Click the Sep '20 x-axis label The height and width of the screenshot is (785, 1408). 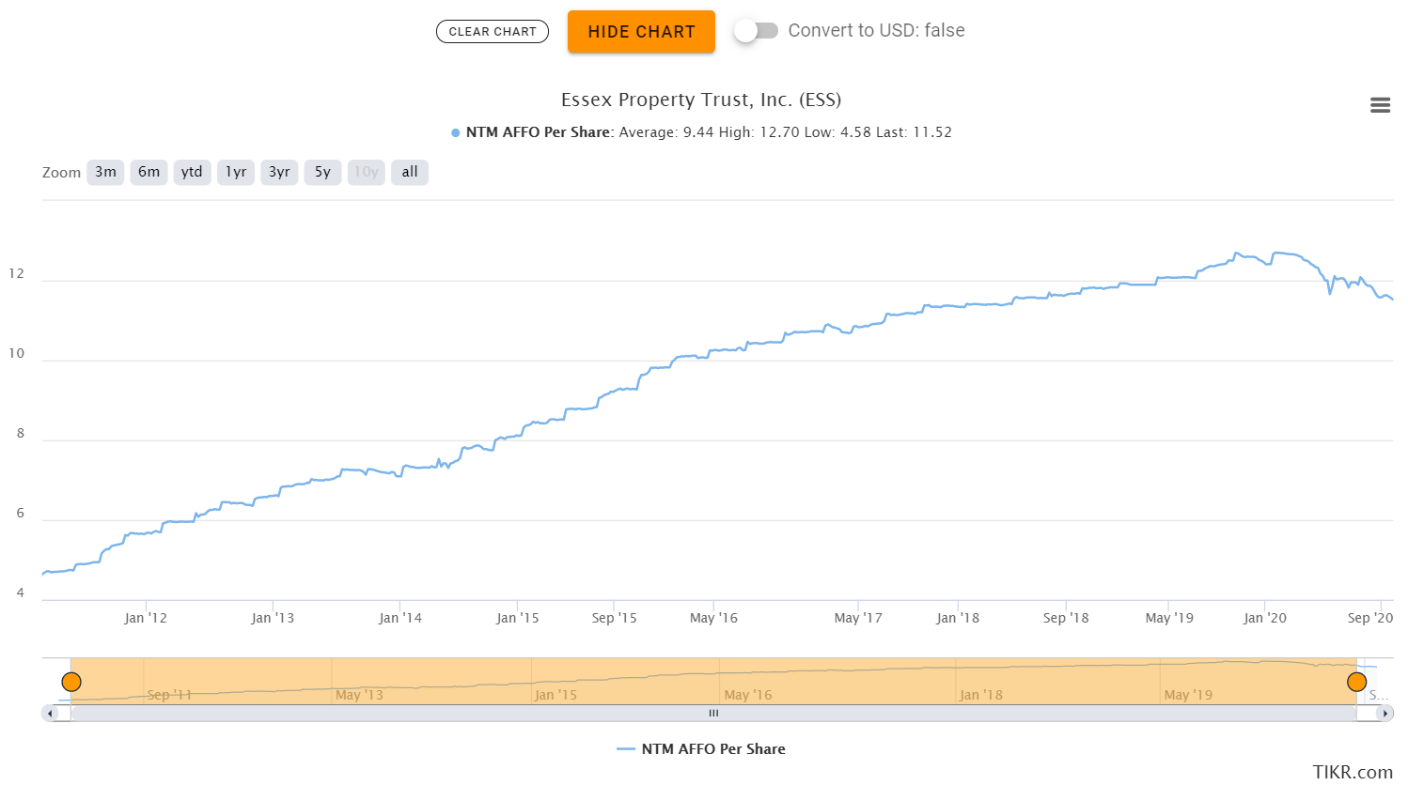(1370, 618)
